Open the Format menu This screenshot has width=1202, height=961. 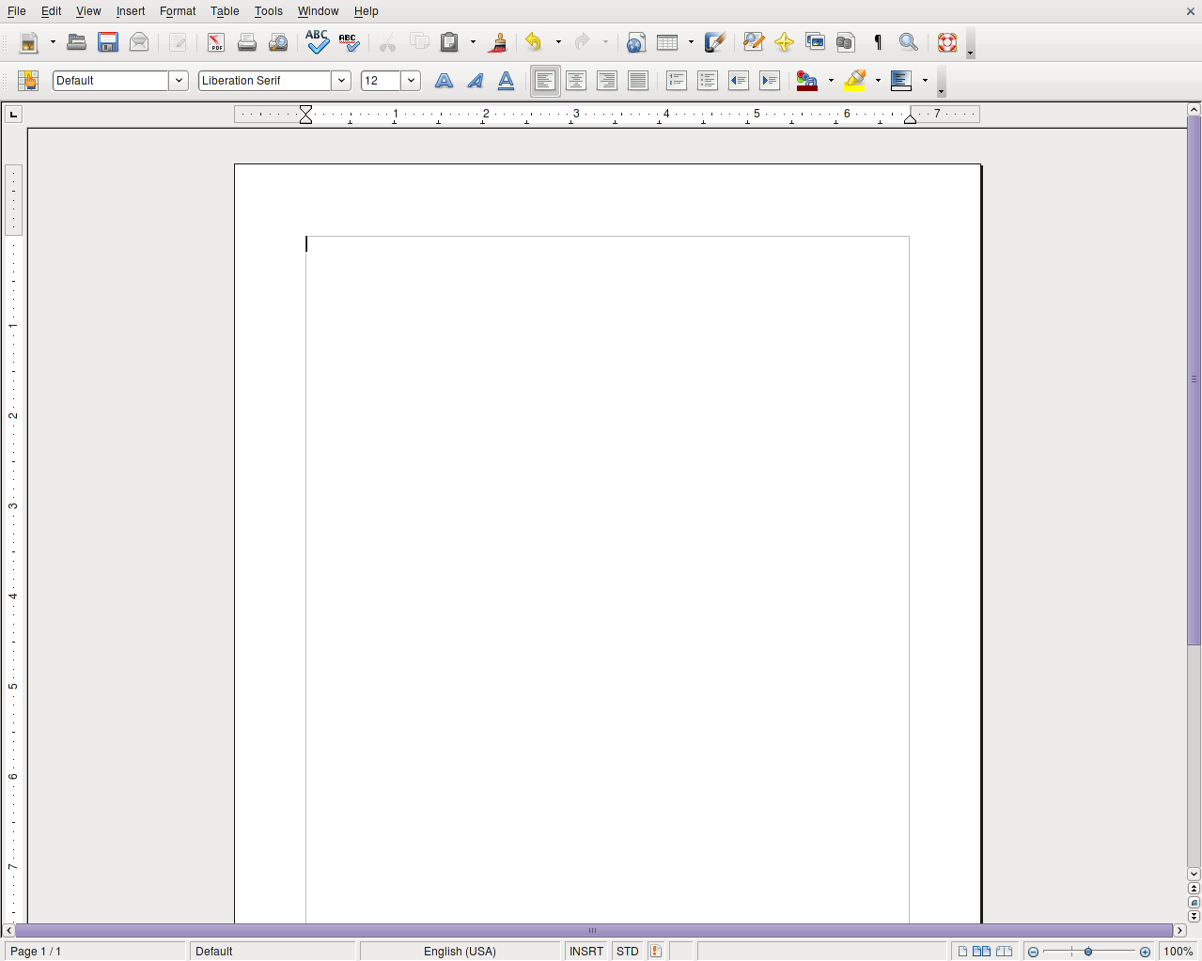point(178,11)
